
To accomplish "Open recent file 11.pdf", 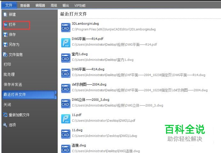I will point(77,115).
